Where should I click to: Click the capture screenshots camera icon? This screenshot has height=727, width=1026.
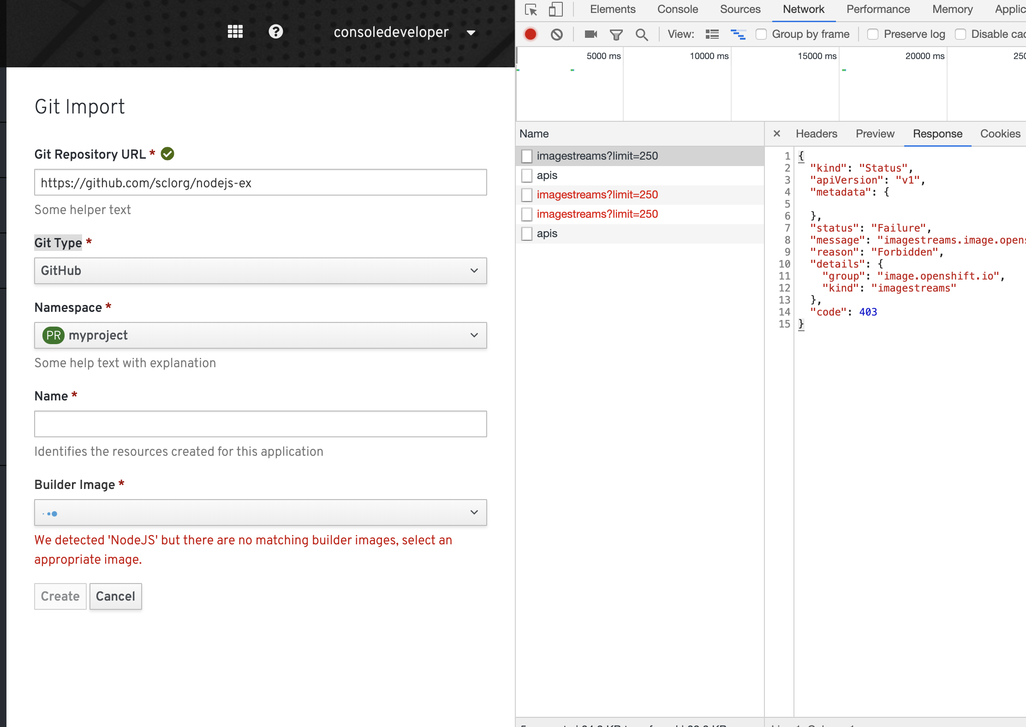[x=591, y=34]
